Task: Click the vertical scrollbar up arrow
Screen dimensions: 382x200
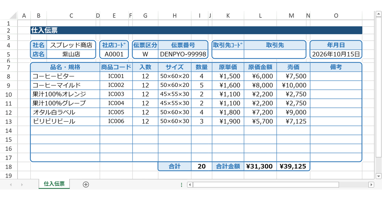Action: pos(378,14)
